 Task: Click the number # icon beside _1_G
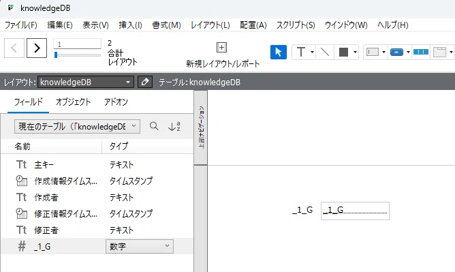coord(22,247)
